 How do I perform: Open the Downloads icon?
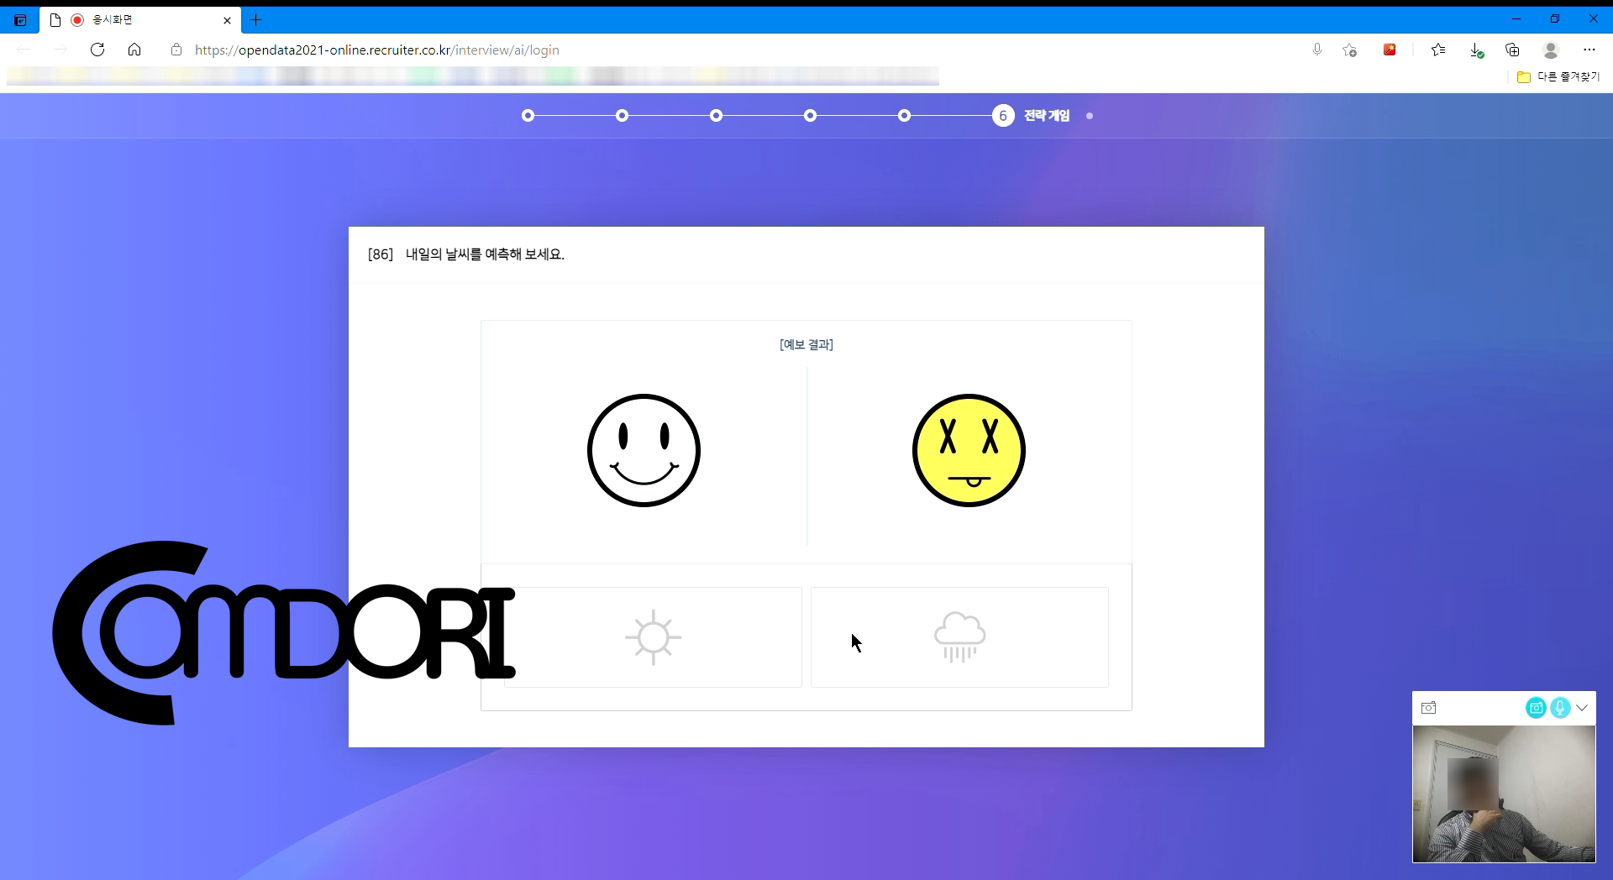tap(1476, 50)
